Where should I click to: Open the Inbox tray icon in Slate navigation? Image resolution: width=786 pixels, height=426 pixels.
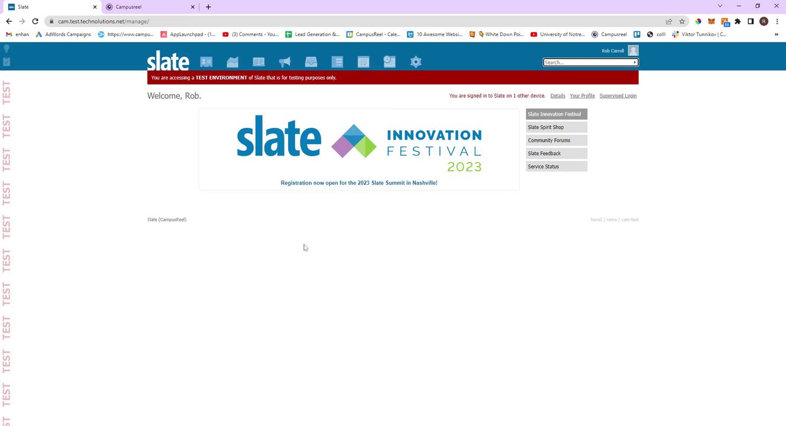pyautogui.click(x=311, y=62)
